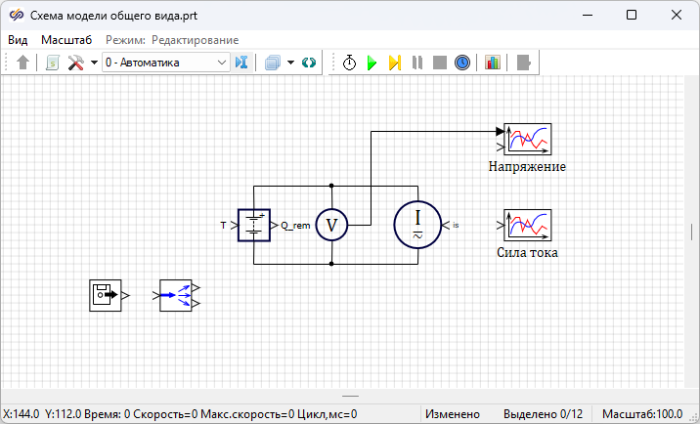
Task: Click the yellow step-forward button
Action: click(394, 63)
